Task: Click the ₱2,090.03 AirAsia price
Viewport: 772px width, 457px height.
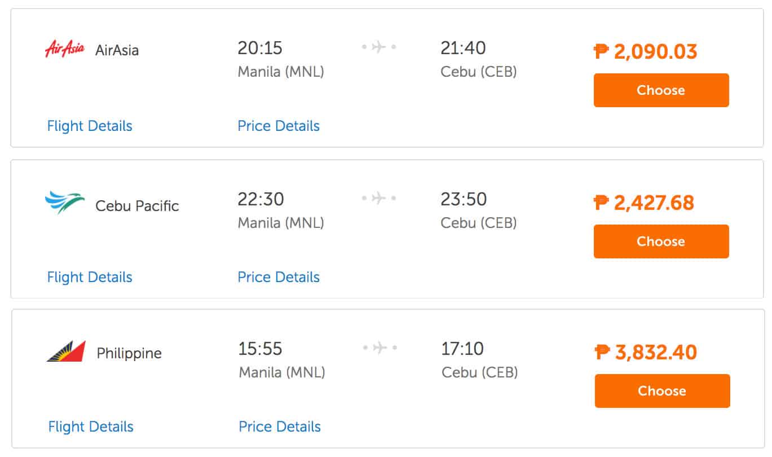Action: (x=646, y=52)
